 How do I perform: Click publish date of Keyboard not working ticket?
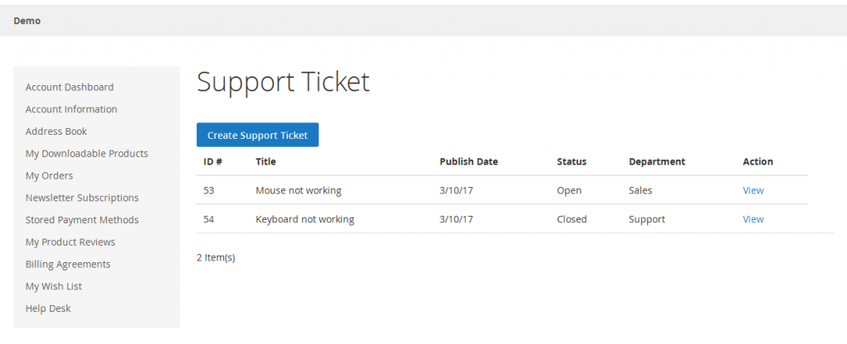[x=457, y=219]
